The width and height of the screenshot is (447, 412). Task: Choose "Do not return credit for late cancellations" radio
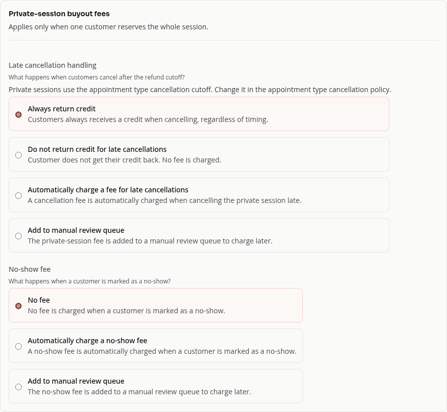click(x=19, y=155)
